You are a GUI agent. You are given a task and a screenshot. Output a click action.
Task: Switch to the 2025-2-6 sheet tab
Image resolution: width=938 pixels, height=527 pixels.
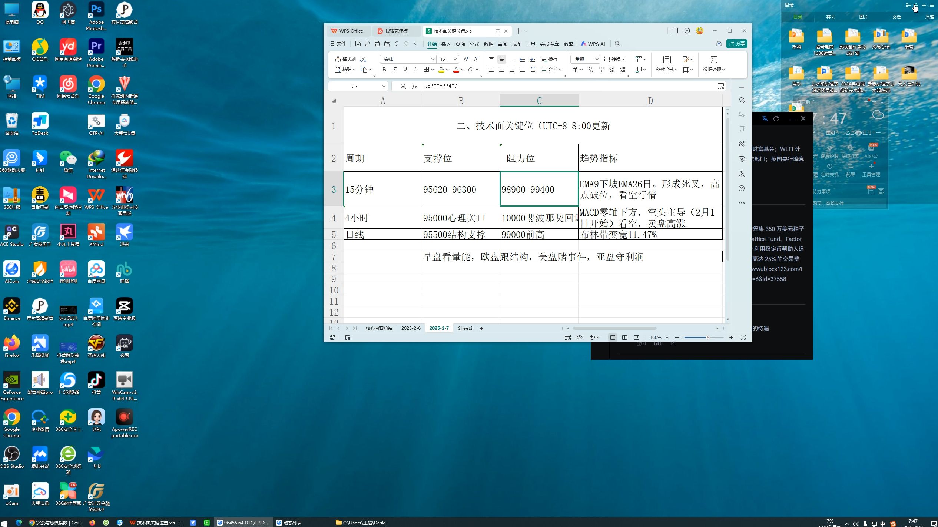point(411,328)
